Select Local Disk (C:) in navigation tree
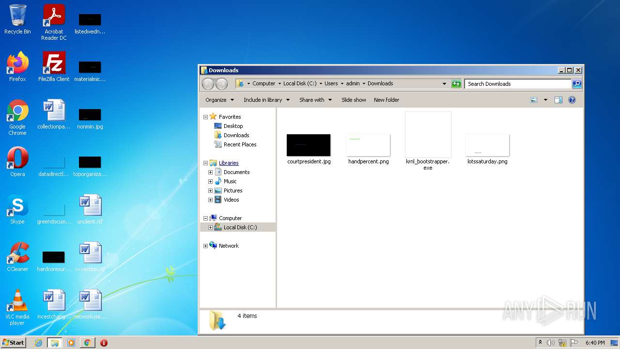The image size is (620, 349). coord(235,227)
